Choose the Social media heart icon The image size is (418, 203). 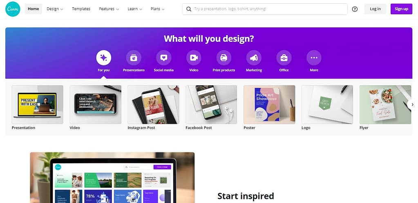164,58
